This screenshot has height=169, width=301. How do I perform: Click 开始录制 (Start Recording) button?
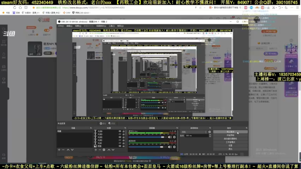coord(230,135)
